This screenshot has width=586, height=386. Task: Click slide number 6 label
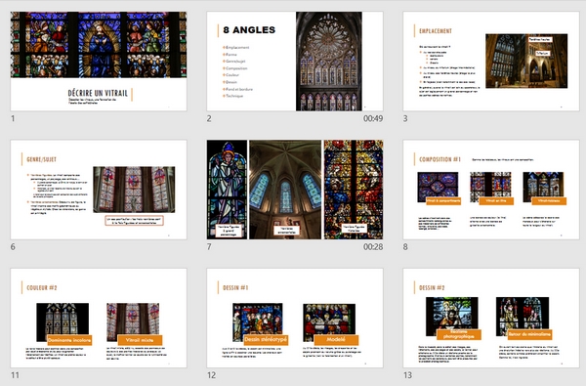click(13, 247)
